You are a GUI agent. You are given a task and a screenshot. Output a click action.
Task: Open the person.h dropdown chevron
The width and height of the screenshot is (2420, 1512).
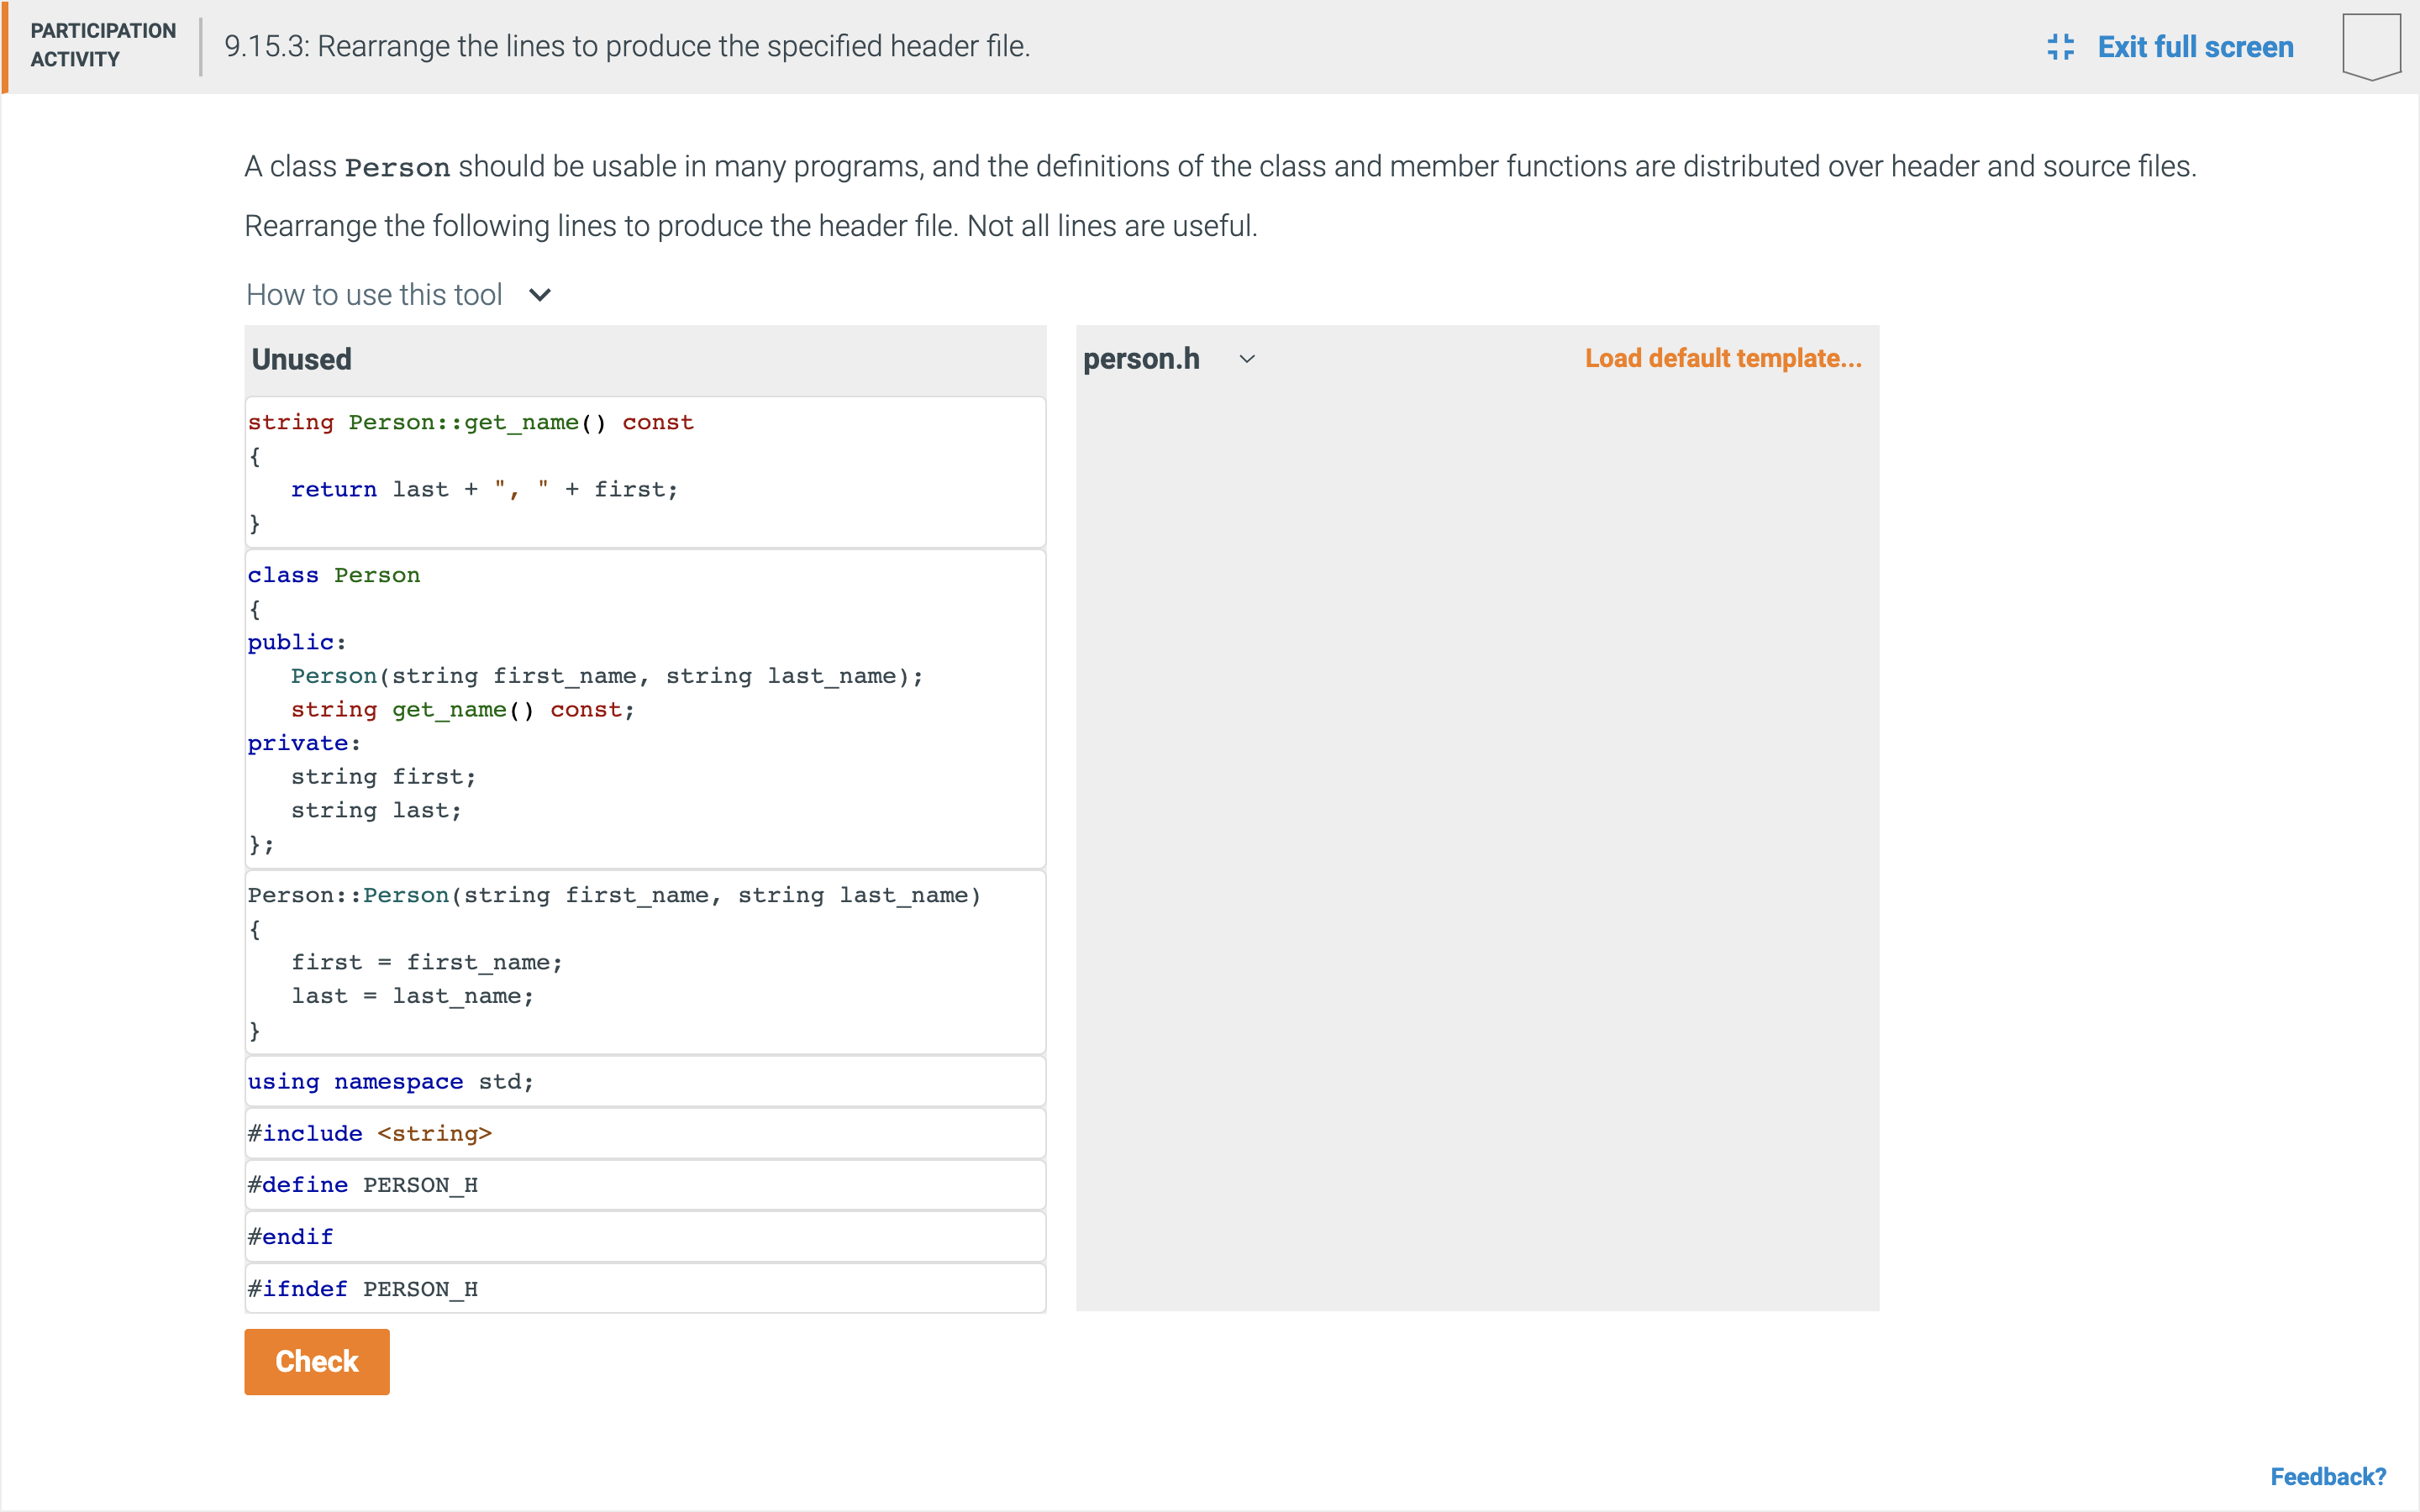(x=1246, y=359)
